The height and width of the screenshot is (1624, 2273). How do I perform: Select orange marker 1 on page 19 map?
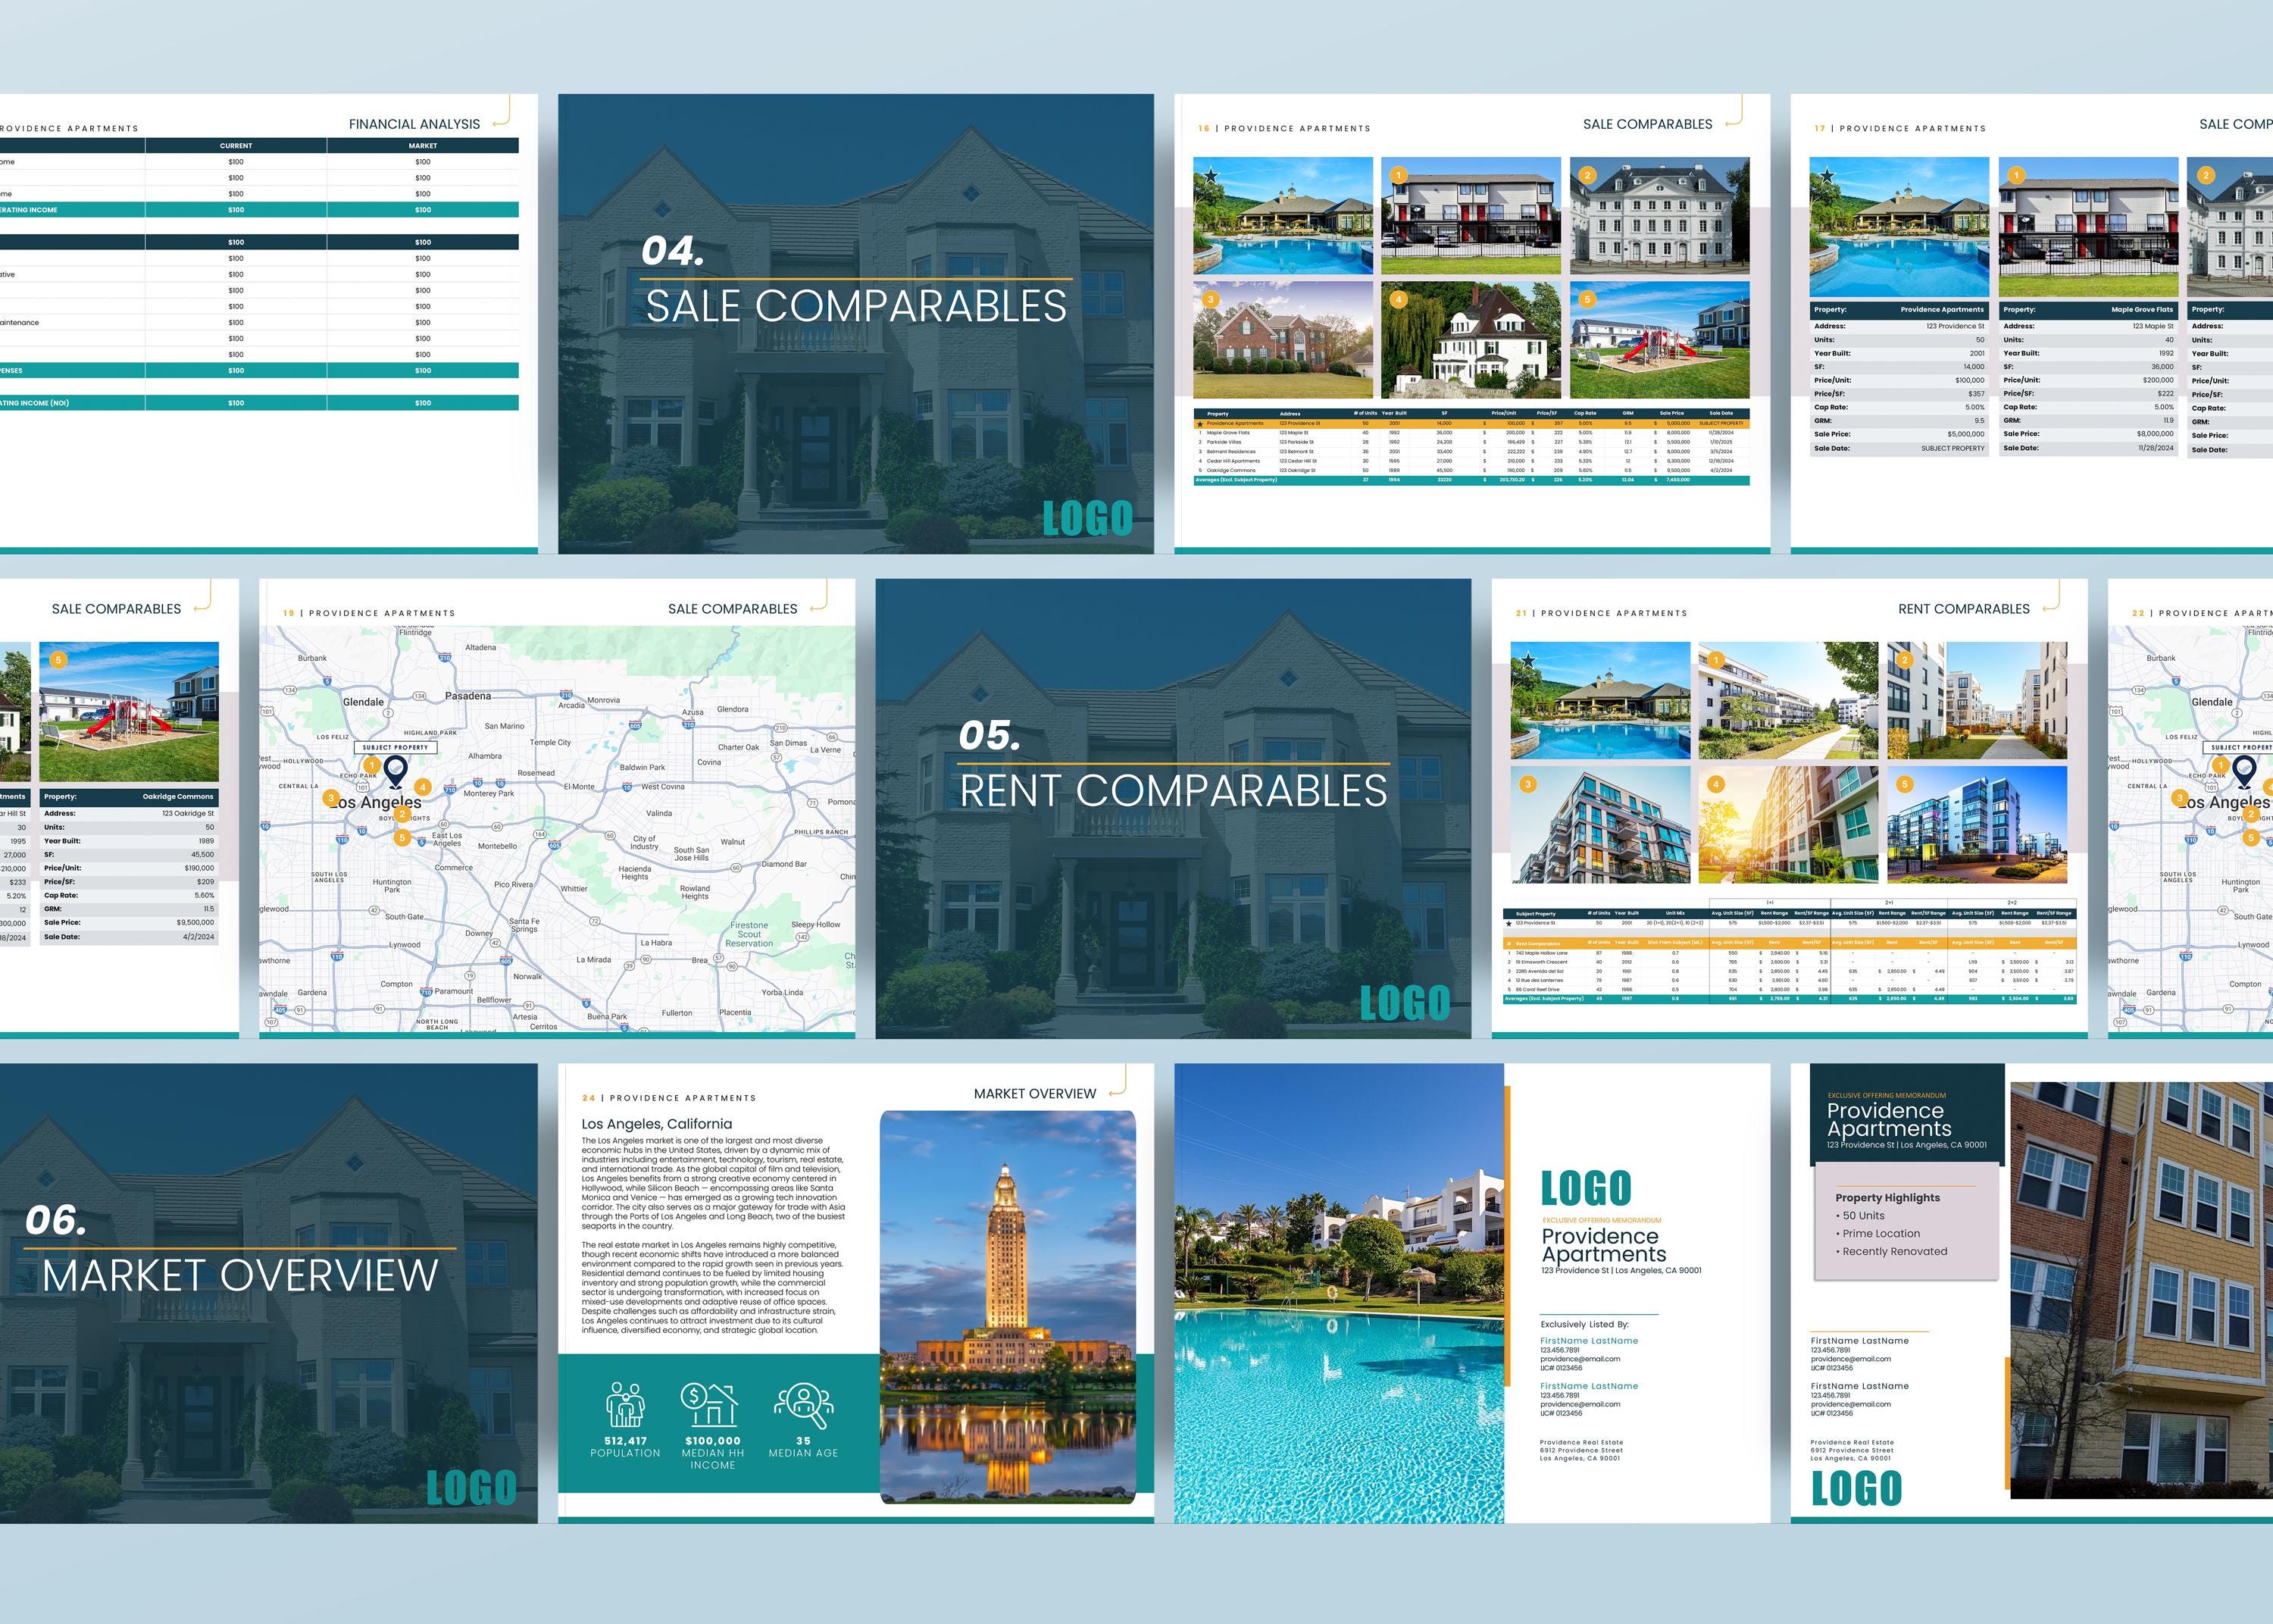tap(370, 766)
